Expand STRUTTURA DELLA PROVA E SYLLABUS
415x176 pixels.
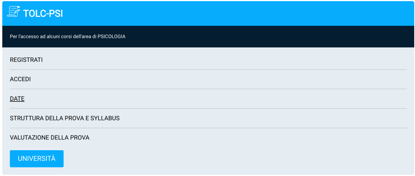[65, 118]
